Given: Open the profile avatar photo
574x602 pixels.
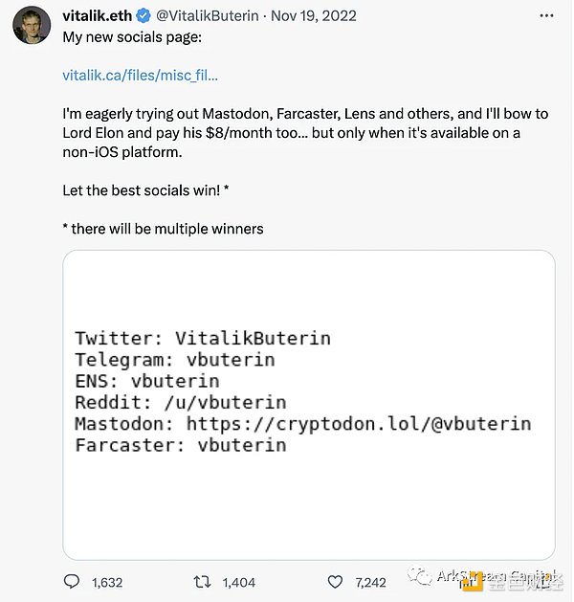Looking at the screenshot, I should [x=32, y=26].
